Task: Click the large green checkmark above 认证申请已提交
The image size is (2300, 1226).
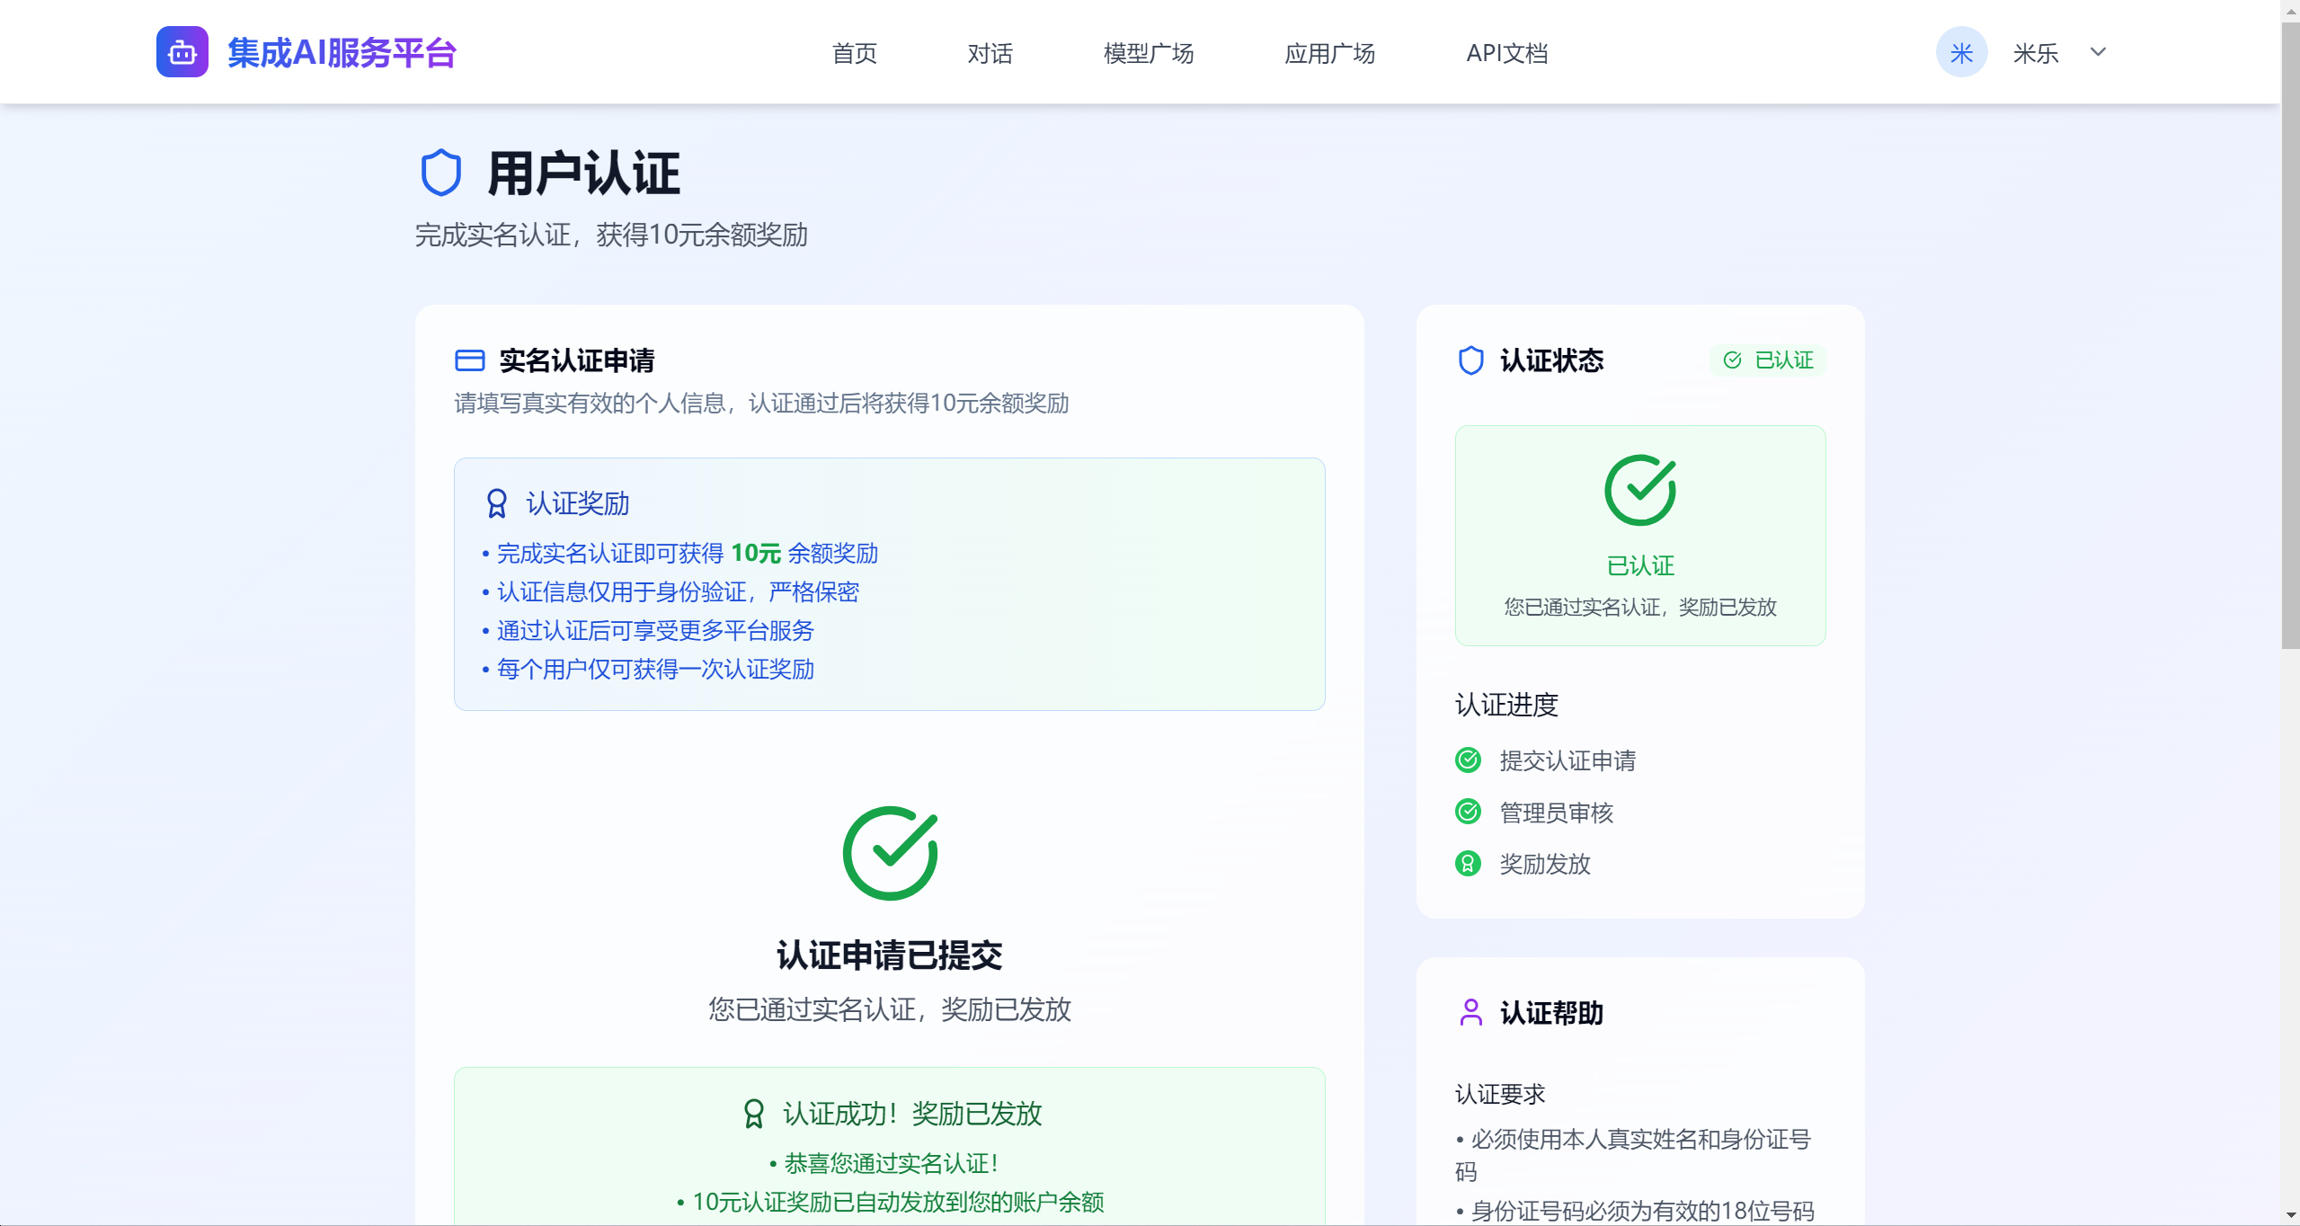Action: click(x=890, y=853)
